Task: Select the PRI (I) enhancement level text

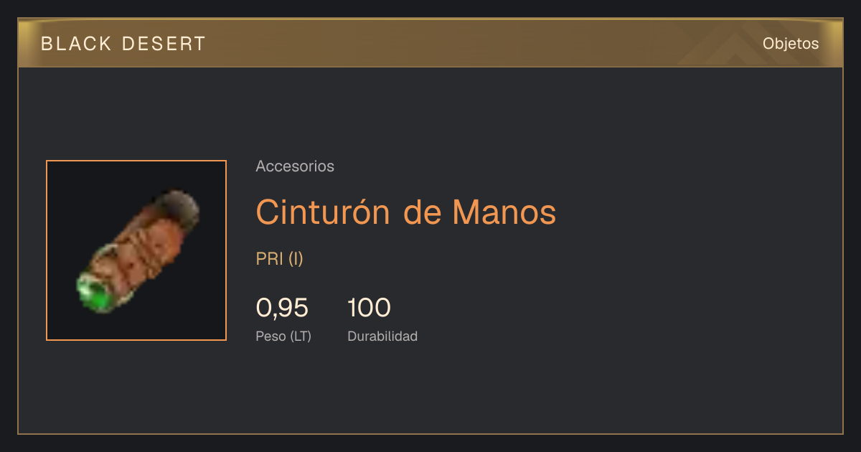Action: (x=280, y=259)
